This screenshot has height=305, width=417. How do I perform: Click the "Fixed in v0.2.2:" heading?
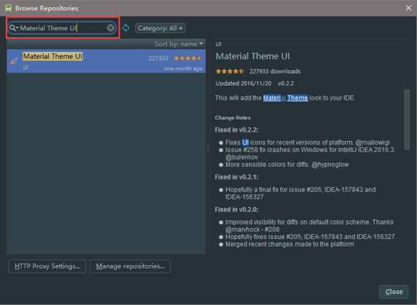[x=237, y=130]
